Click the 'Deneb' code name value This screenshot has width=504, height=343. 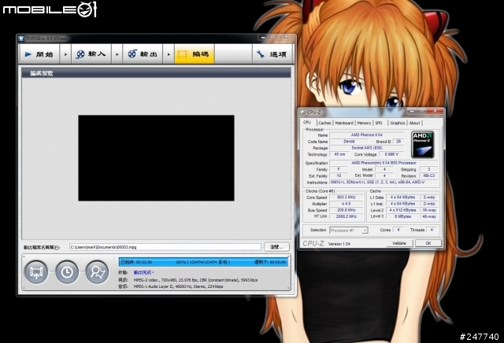[x=349, y=142]
